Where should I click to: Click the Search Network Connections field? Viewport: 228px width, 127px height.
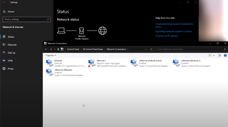pos(191,49)
